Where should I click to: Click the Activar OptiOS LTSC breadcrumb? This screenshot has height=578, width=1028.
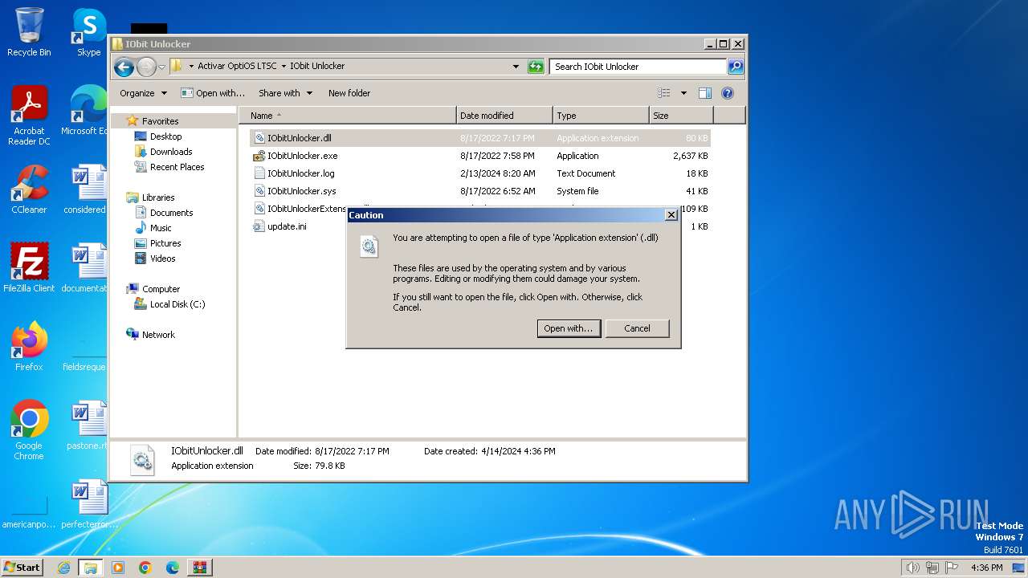click(x=237, y=67)
